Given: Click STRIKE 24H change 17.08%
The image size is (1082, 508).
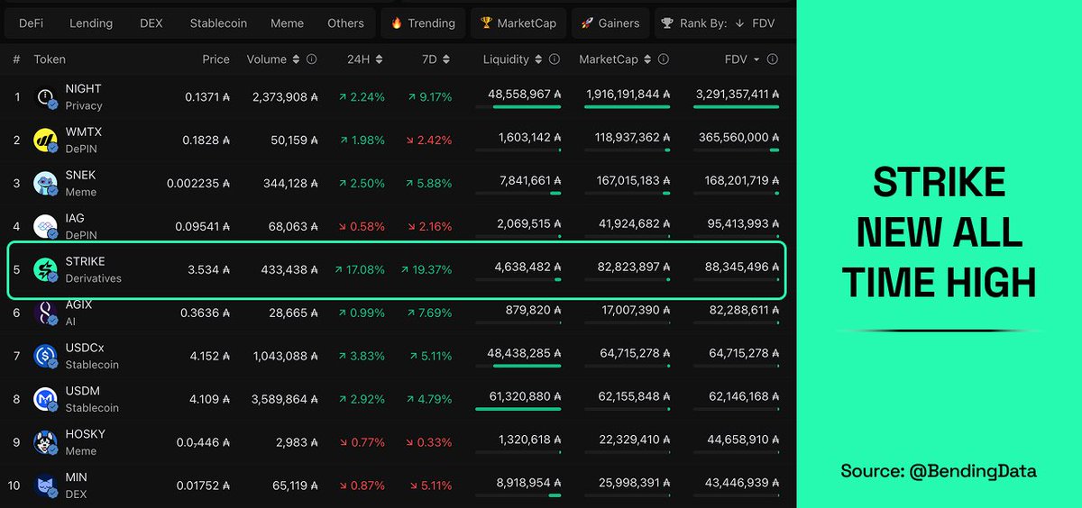Looking at the screenshot, I should (359, 269).
